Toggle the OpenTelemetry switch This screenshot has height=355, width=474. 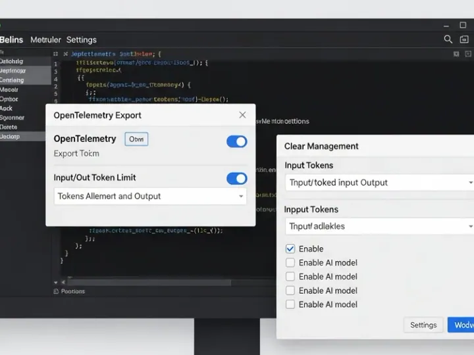click(237, 141)
